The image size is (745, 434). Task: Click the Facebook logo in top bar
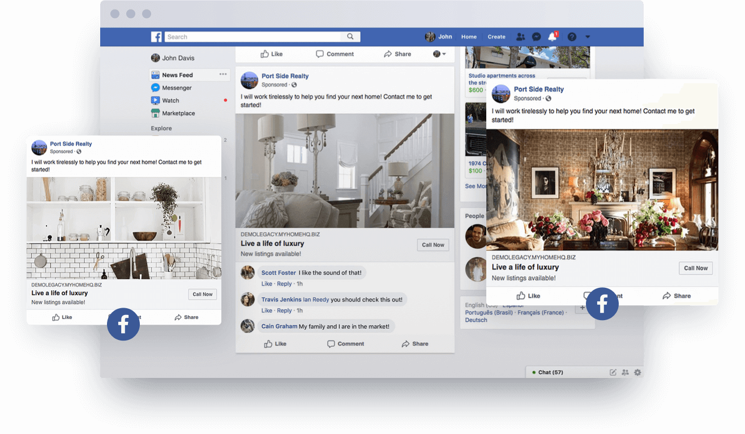point(156,37)
